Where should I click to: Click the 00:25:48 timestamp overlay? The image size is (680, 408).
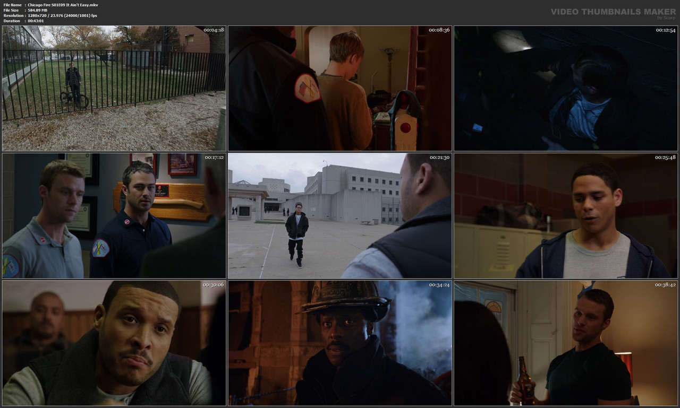pyautogui.click(x=666, y=157)
